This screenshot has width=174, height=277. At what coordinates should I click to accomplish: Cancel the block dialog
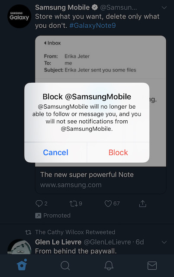56,152
